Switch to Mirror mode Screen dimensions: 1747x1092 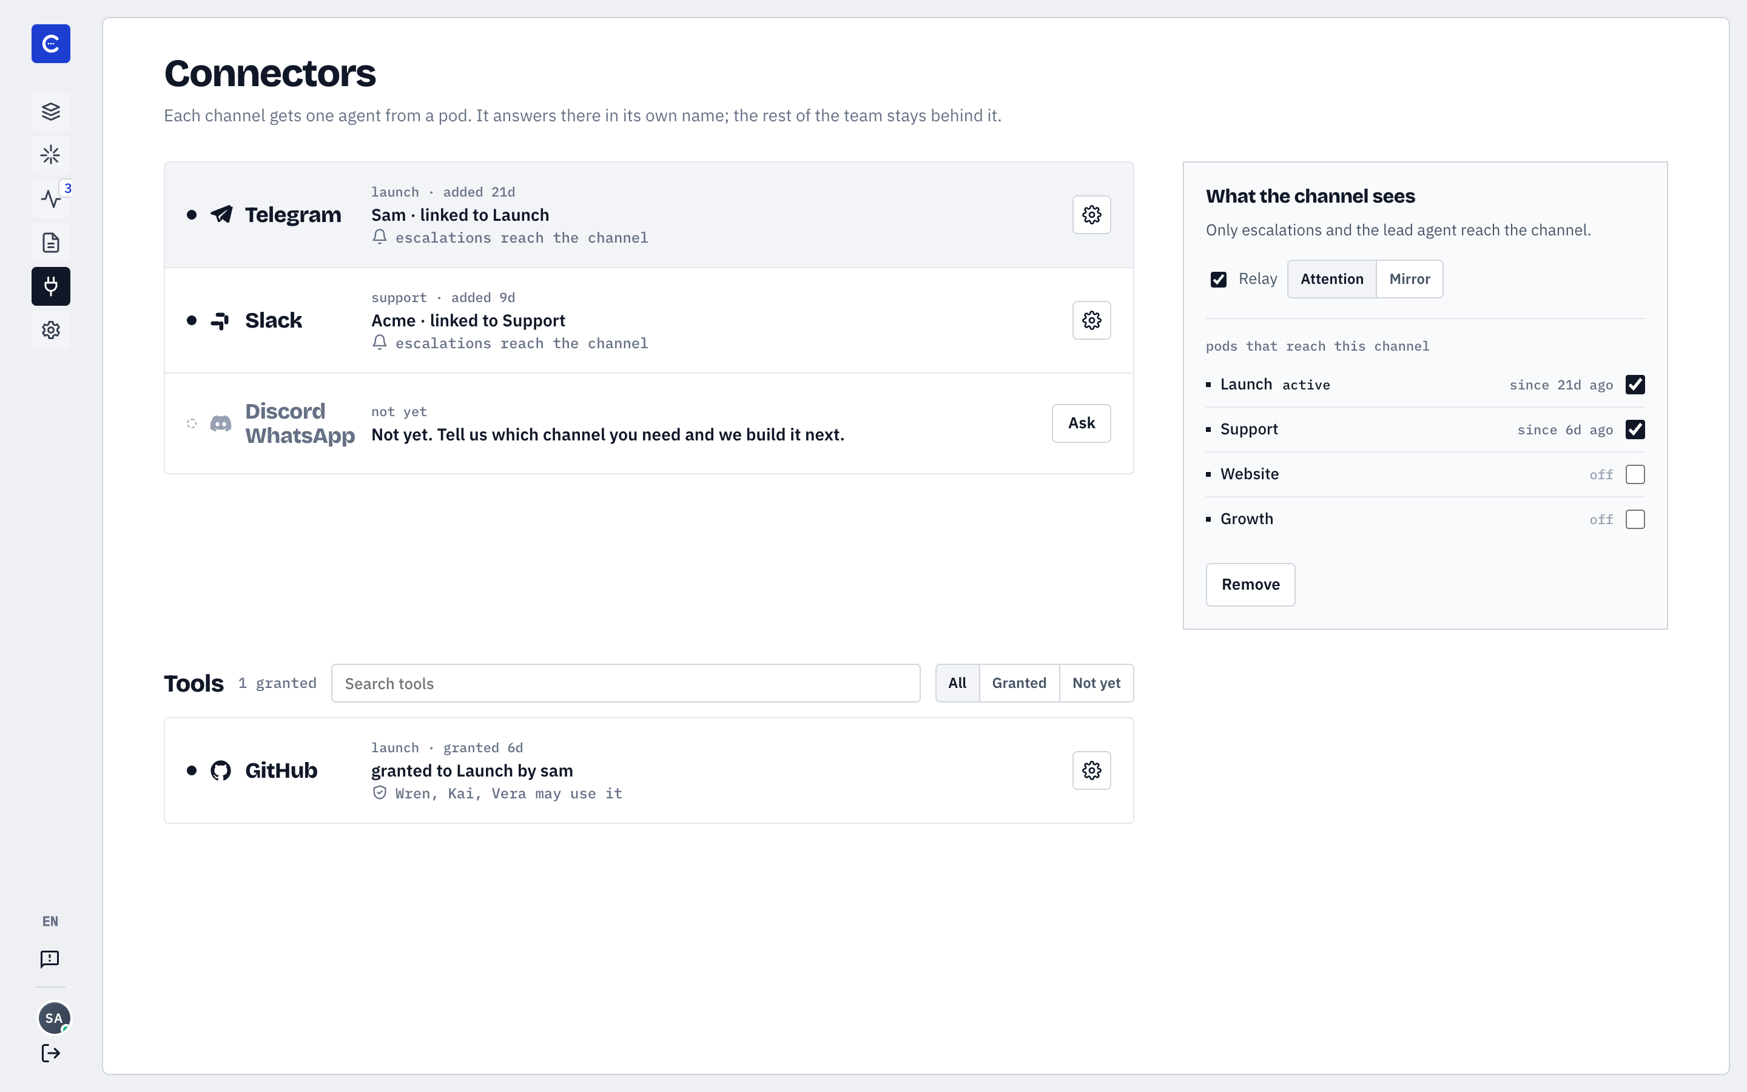click(x=1409, y=279)
